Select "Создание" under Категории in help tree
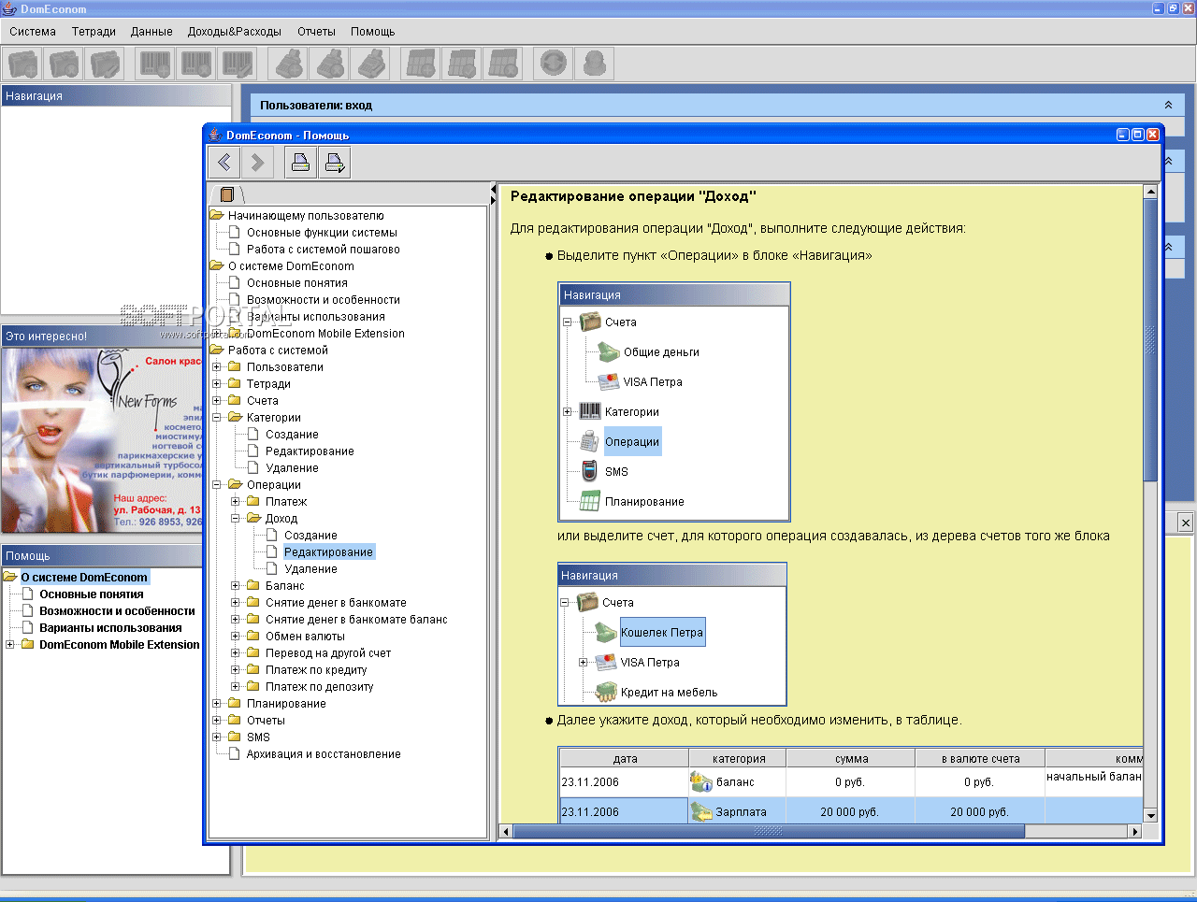 [x=292, y=435]
